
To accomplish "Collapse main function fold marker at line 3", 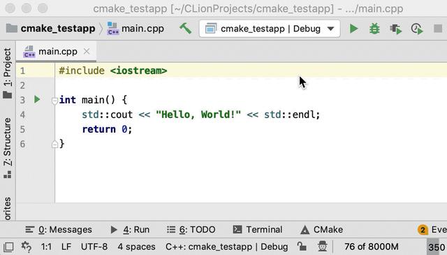I will tap(54, 101).
